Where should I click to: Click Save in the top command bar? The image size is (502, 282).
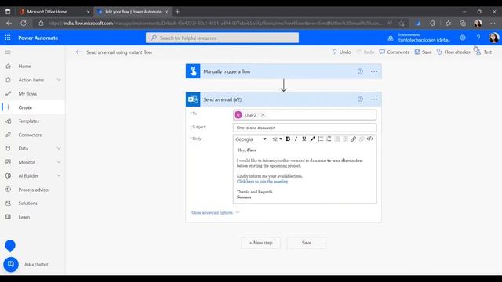(424, 52)
